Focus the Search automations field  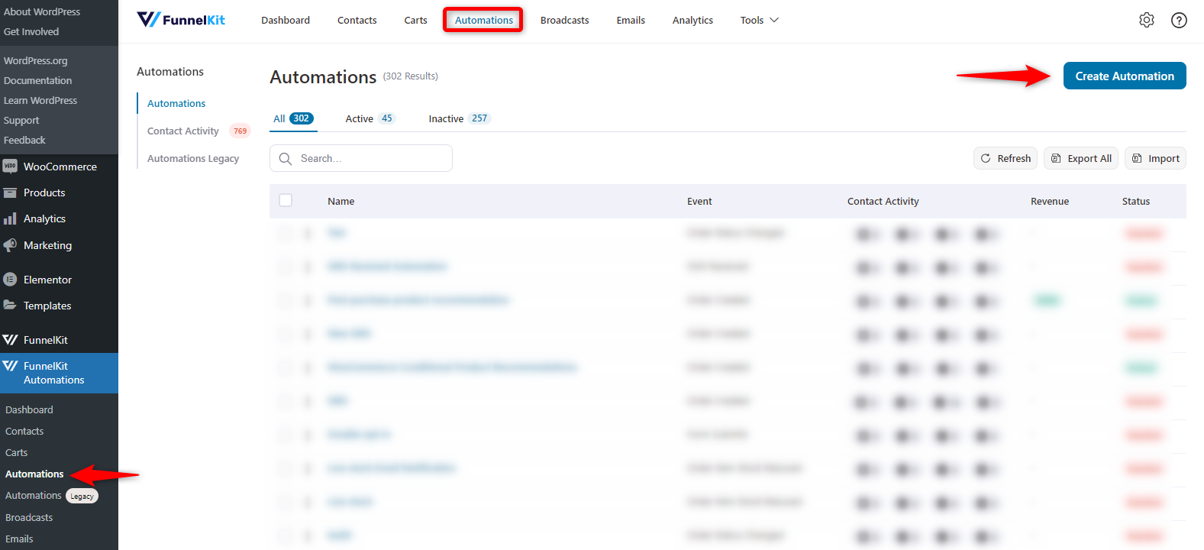[361, 158]
